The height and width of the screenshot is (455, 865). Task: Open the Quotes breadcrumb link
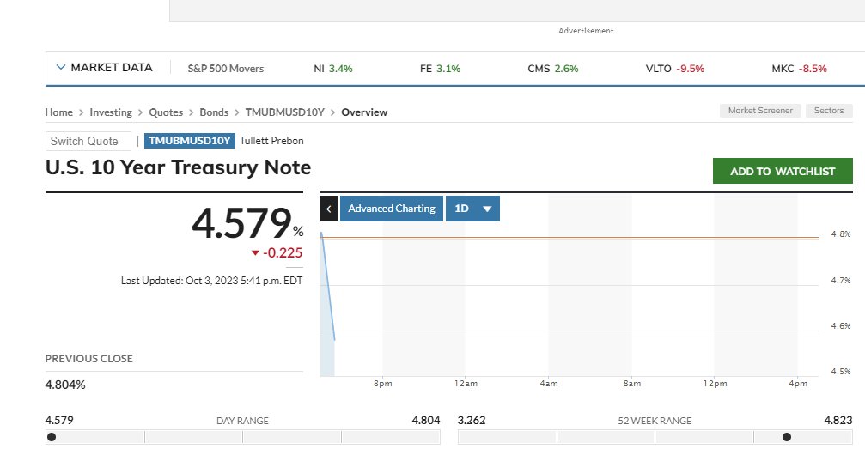point(166,112)
